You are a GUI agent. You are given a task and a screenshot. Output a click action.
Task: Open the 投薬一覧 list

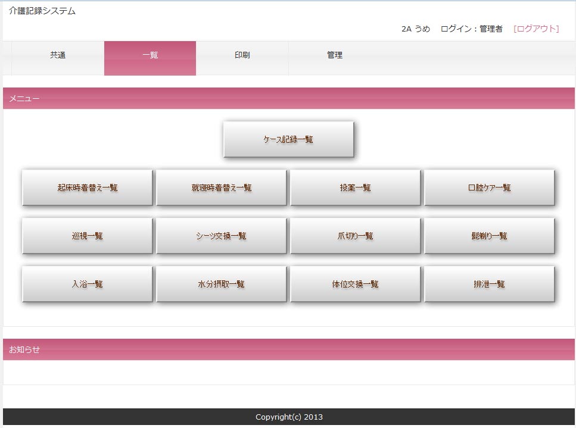(x=356, y=188)
